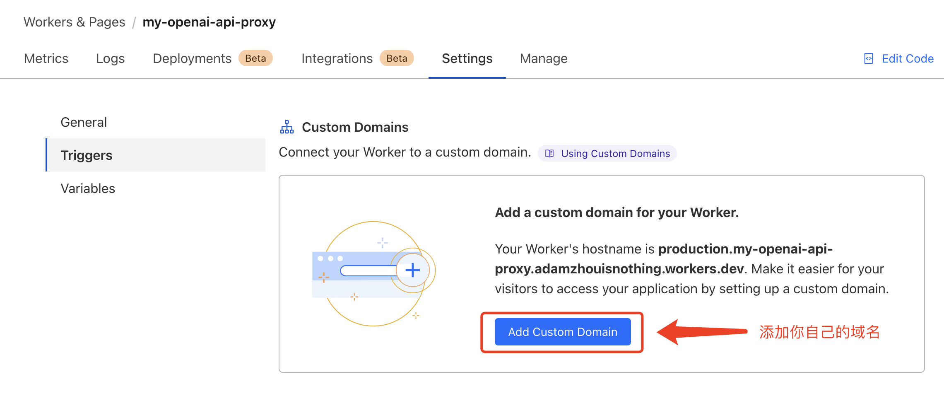Click the Custom Domains network icon
The image size is (944, 420).
tap(287, 127)
